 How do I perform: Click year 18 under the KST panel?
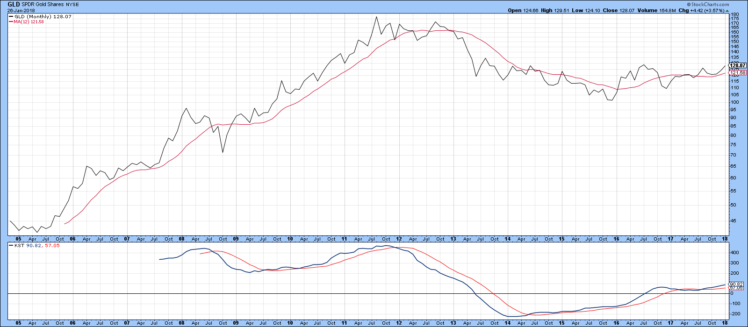(725, 323)
